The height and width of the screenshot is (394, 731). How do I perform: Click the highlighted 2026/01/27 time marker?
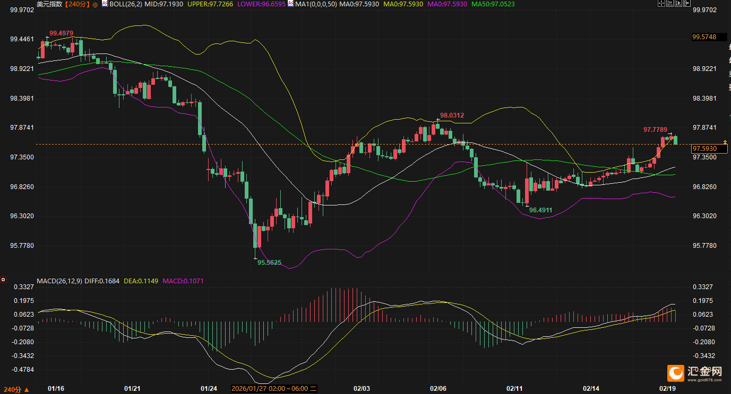point(274,389)
